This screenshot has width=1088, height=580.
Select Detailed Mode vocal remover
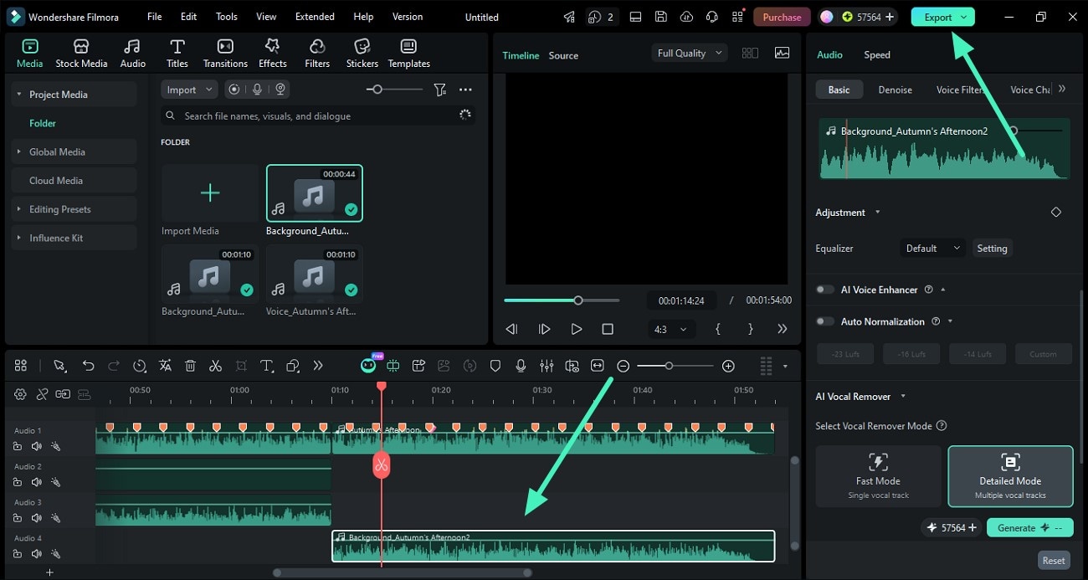click(1010, 476)
